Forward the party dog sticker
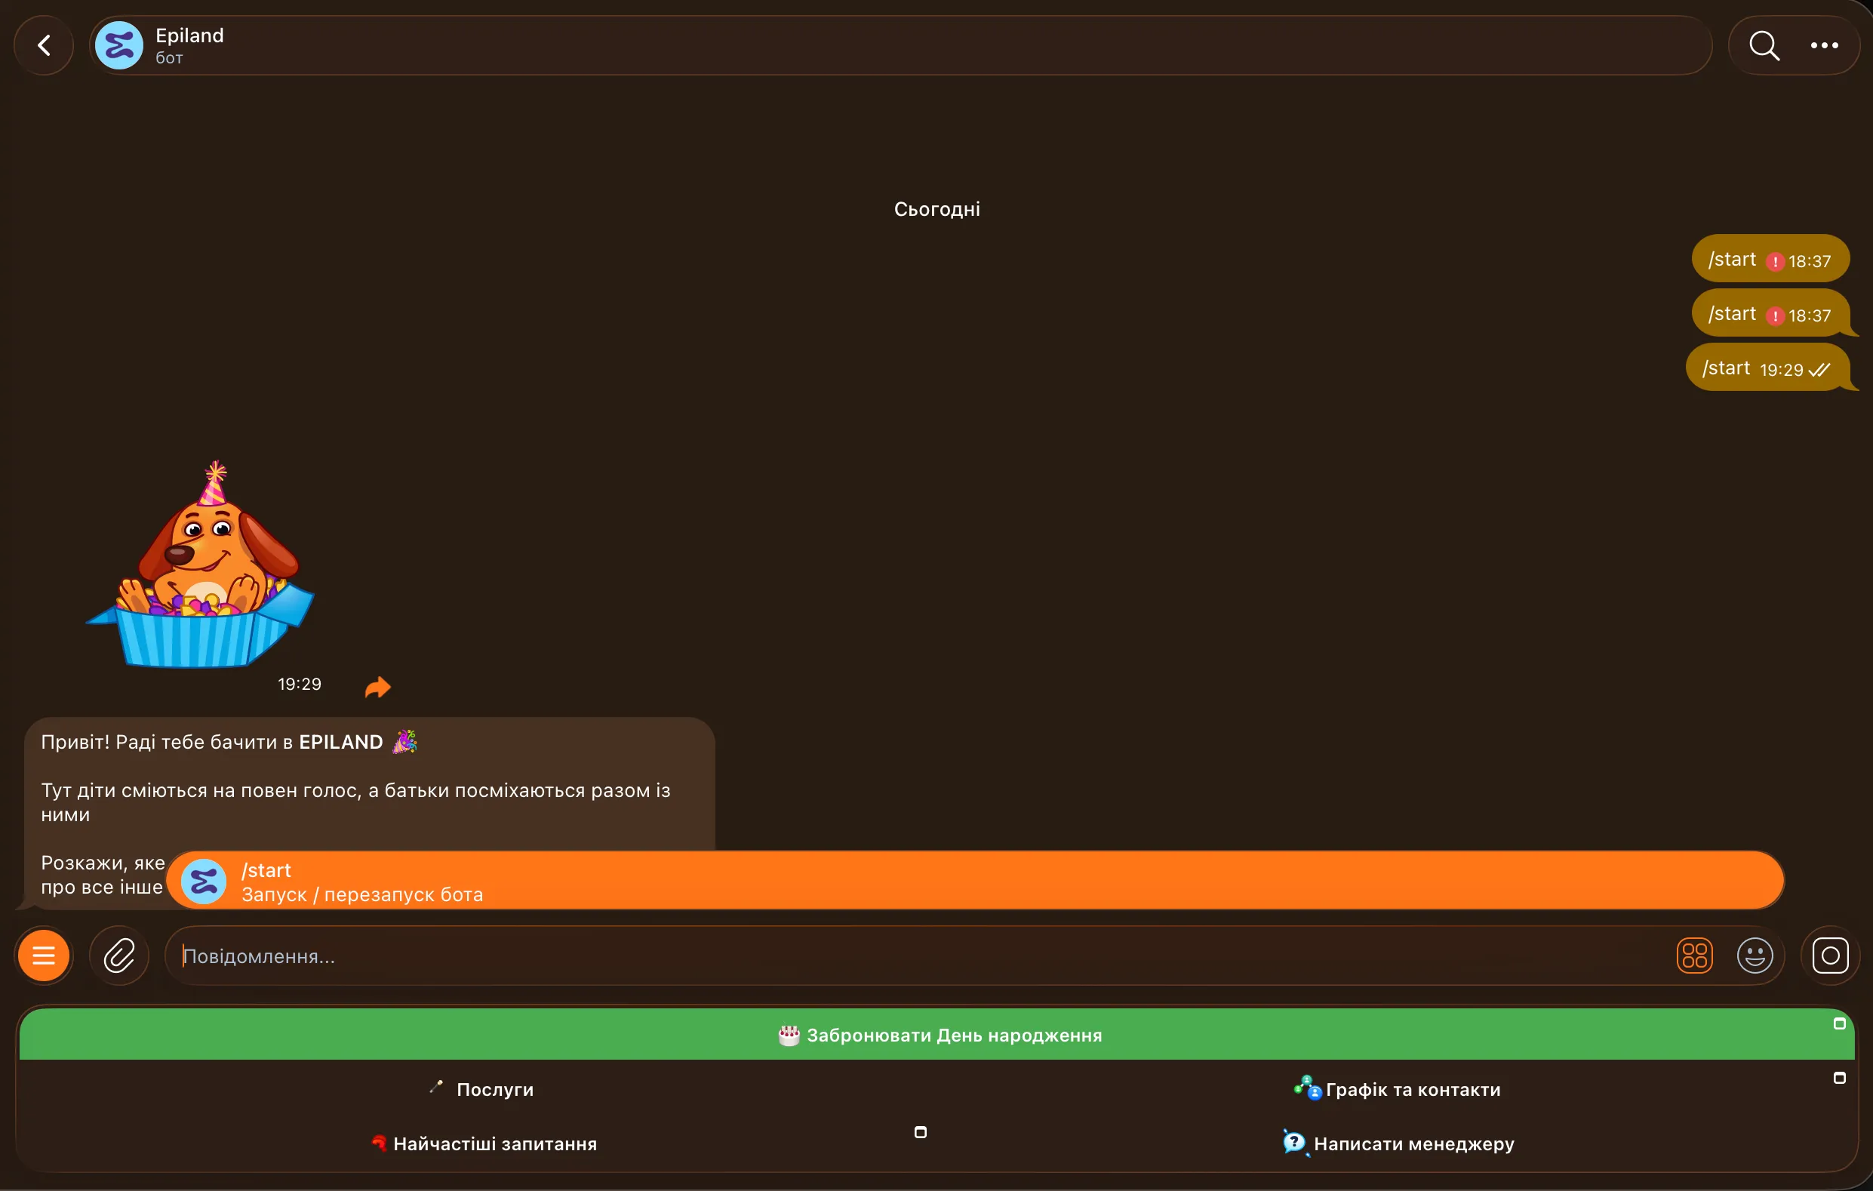Image resolution: width=1873 pixels, height=1191 pixels. (378, 687)
